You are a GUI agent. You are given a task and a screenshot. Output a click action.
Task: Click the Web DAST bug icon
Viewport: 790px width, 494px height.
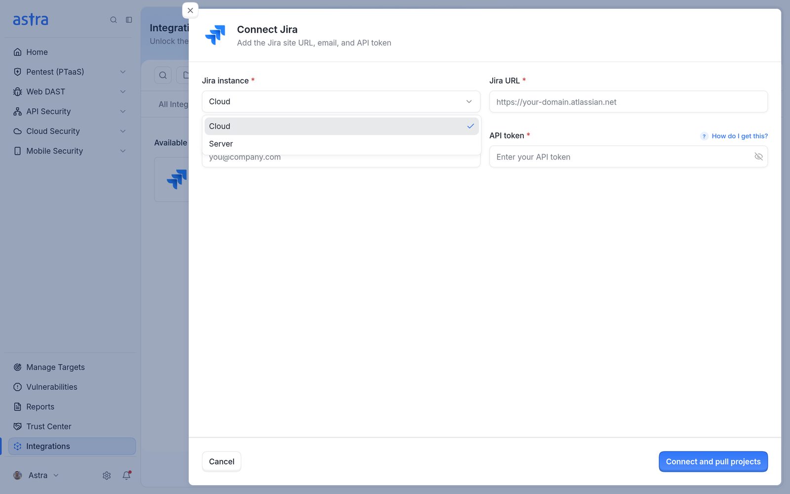[18, 91]
